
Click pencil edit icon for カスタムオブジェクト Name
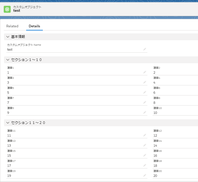[145, 49]
